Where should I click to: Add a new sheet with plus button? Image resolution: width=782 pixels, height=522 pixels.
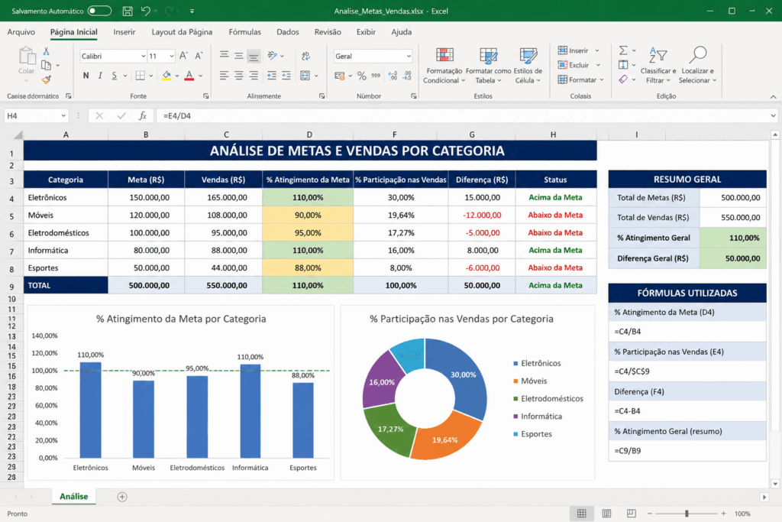click(122, 497)
